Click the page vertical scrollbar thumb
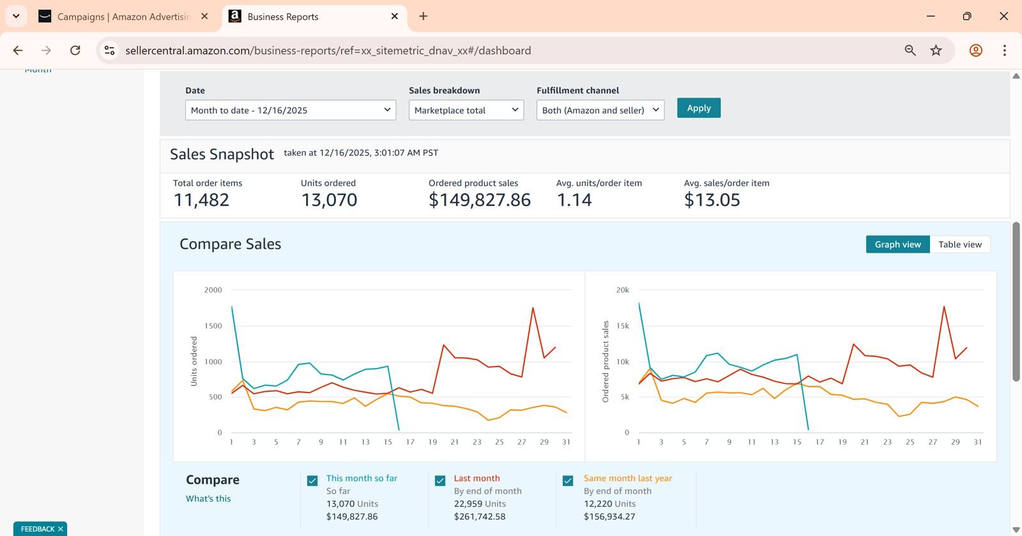The height and width of the screenshot is (536, 1022). point(1016,301)
